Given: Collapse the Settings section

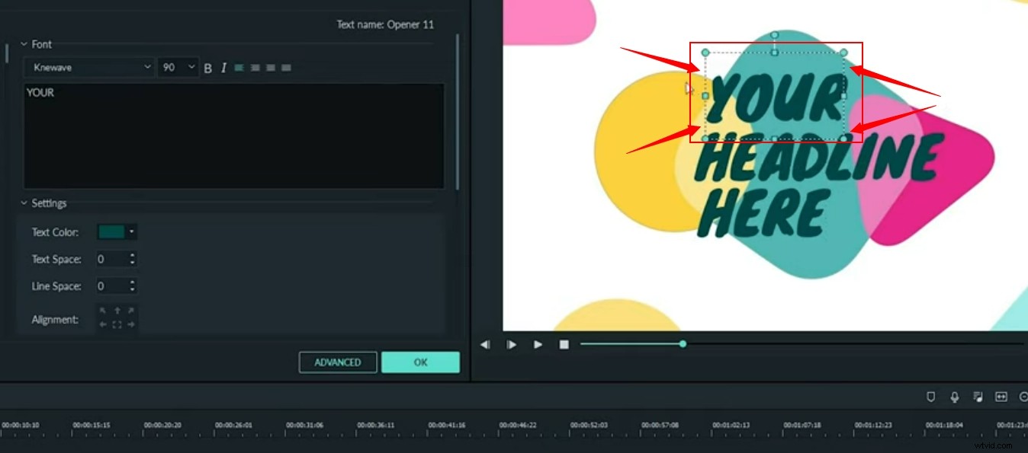Looking at the screenshot, I should [x=24, y=203].
